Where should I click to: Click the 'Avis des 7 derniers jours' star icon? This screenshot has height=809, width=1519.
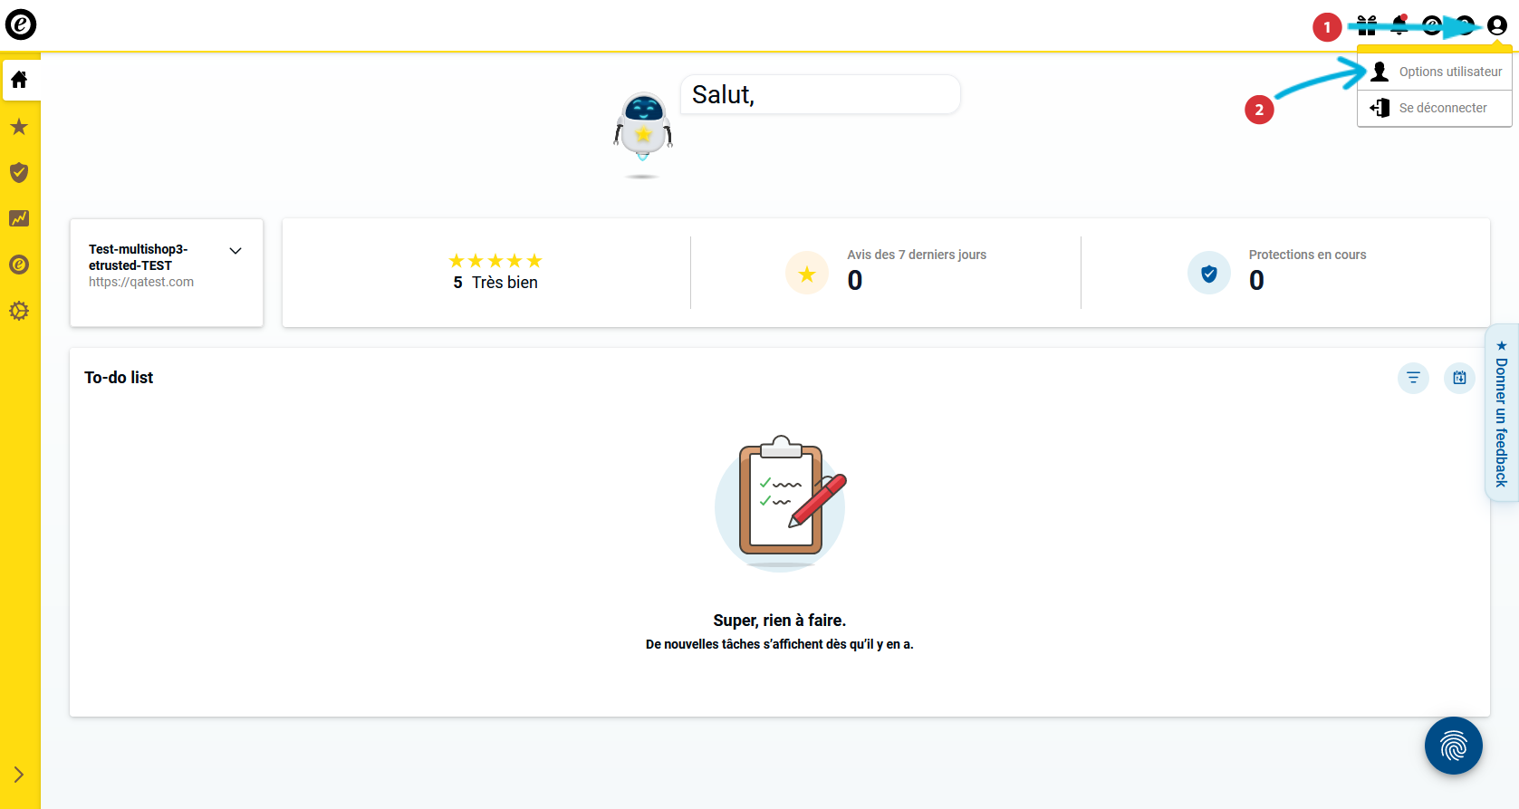coord(807,274)
